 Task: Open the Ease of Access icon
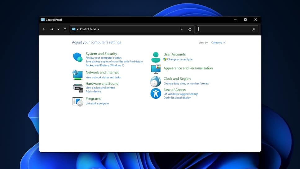pyautogui.click(x=156, y=93)
